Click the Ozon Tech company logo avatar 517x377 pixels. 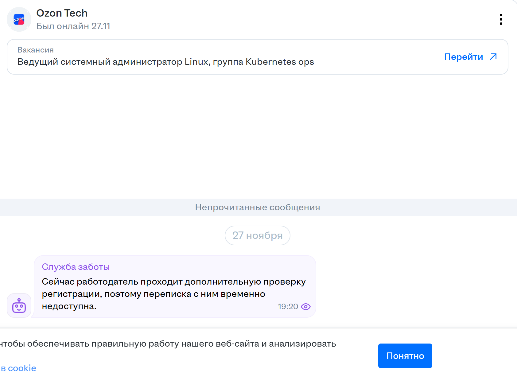click(x=19, y=19)
